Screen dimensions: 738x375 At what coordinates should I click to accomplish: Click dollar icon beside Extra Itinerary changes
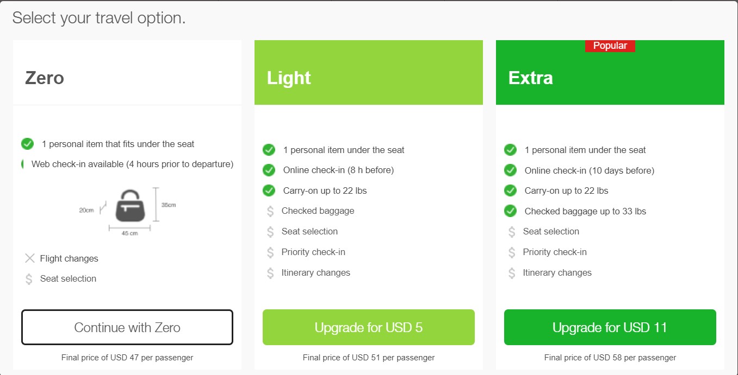512,273
